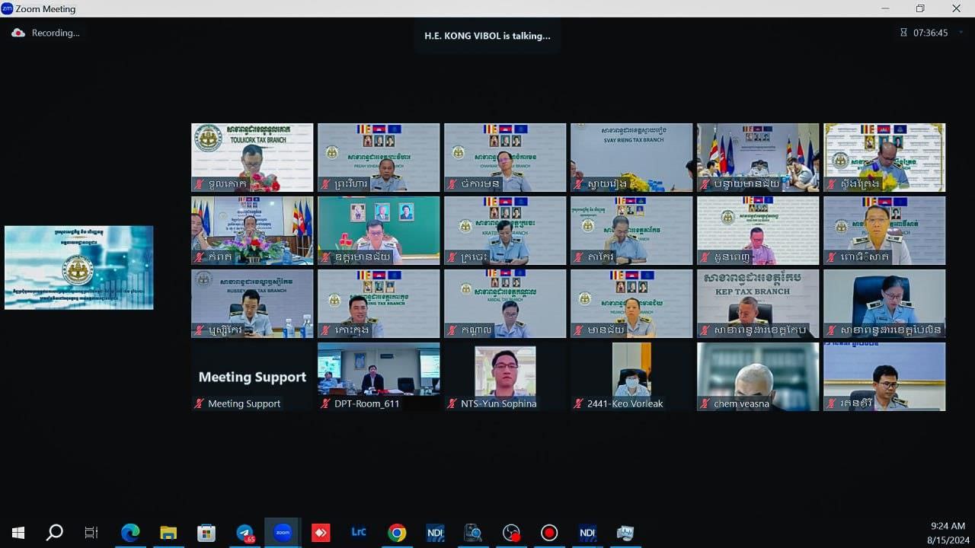Viewport: 975px width, 548px height.
Task: Open Microsoft Edge from taskbar
Action: coord(130,533)
